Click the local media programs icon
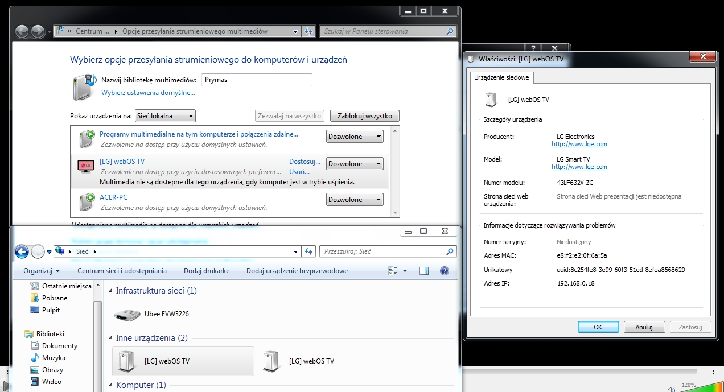Image resolution: width=724 pixels, height=392 pixels. coord(87,138)
